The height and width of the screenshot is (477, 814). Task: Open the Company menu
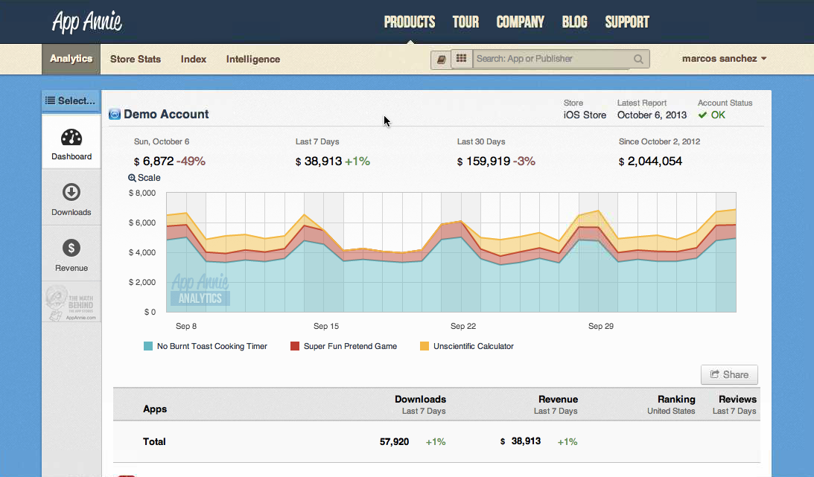[520, 22]
